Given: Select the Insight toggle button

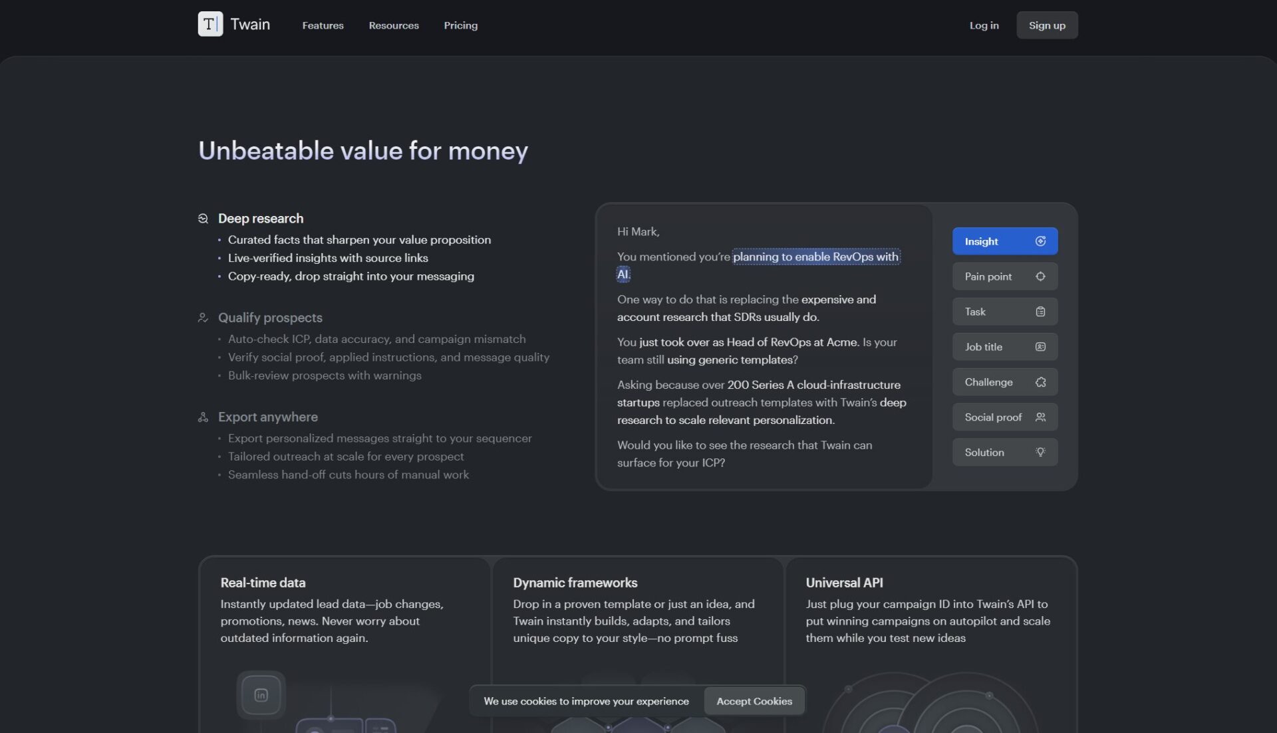Looking at the screenshot, I should pyautogui.click(x=1004, y=241).
